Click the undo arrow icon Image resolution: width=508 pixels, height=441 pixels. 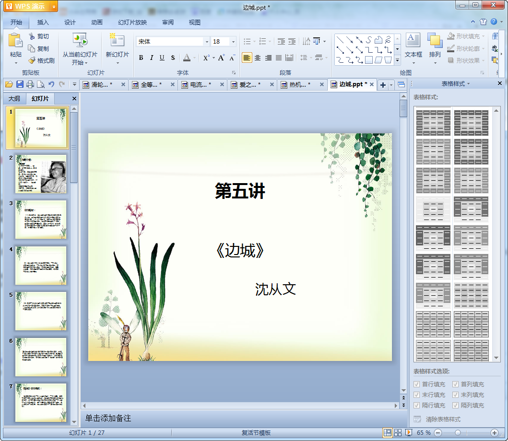(x=51, y=84)
